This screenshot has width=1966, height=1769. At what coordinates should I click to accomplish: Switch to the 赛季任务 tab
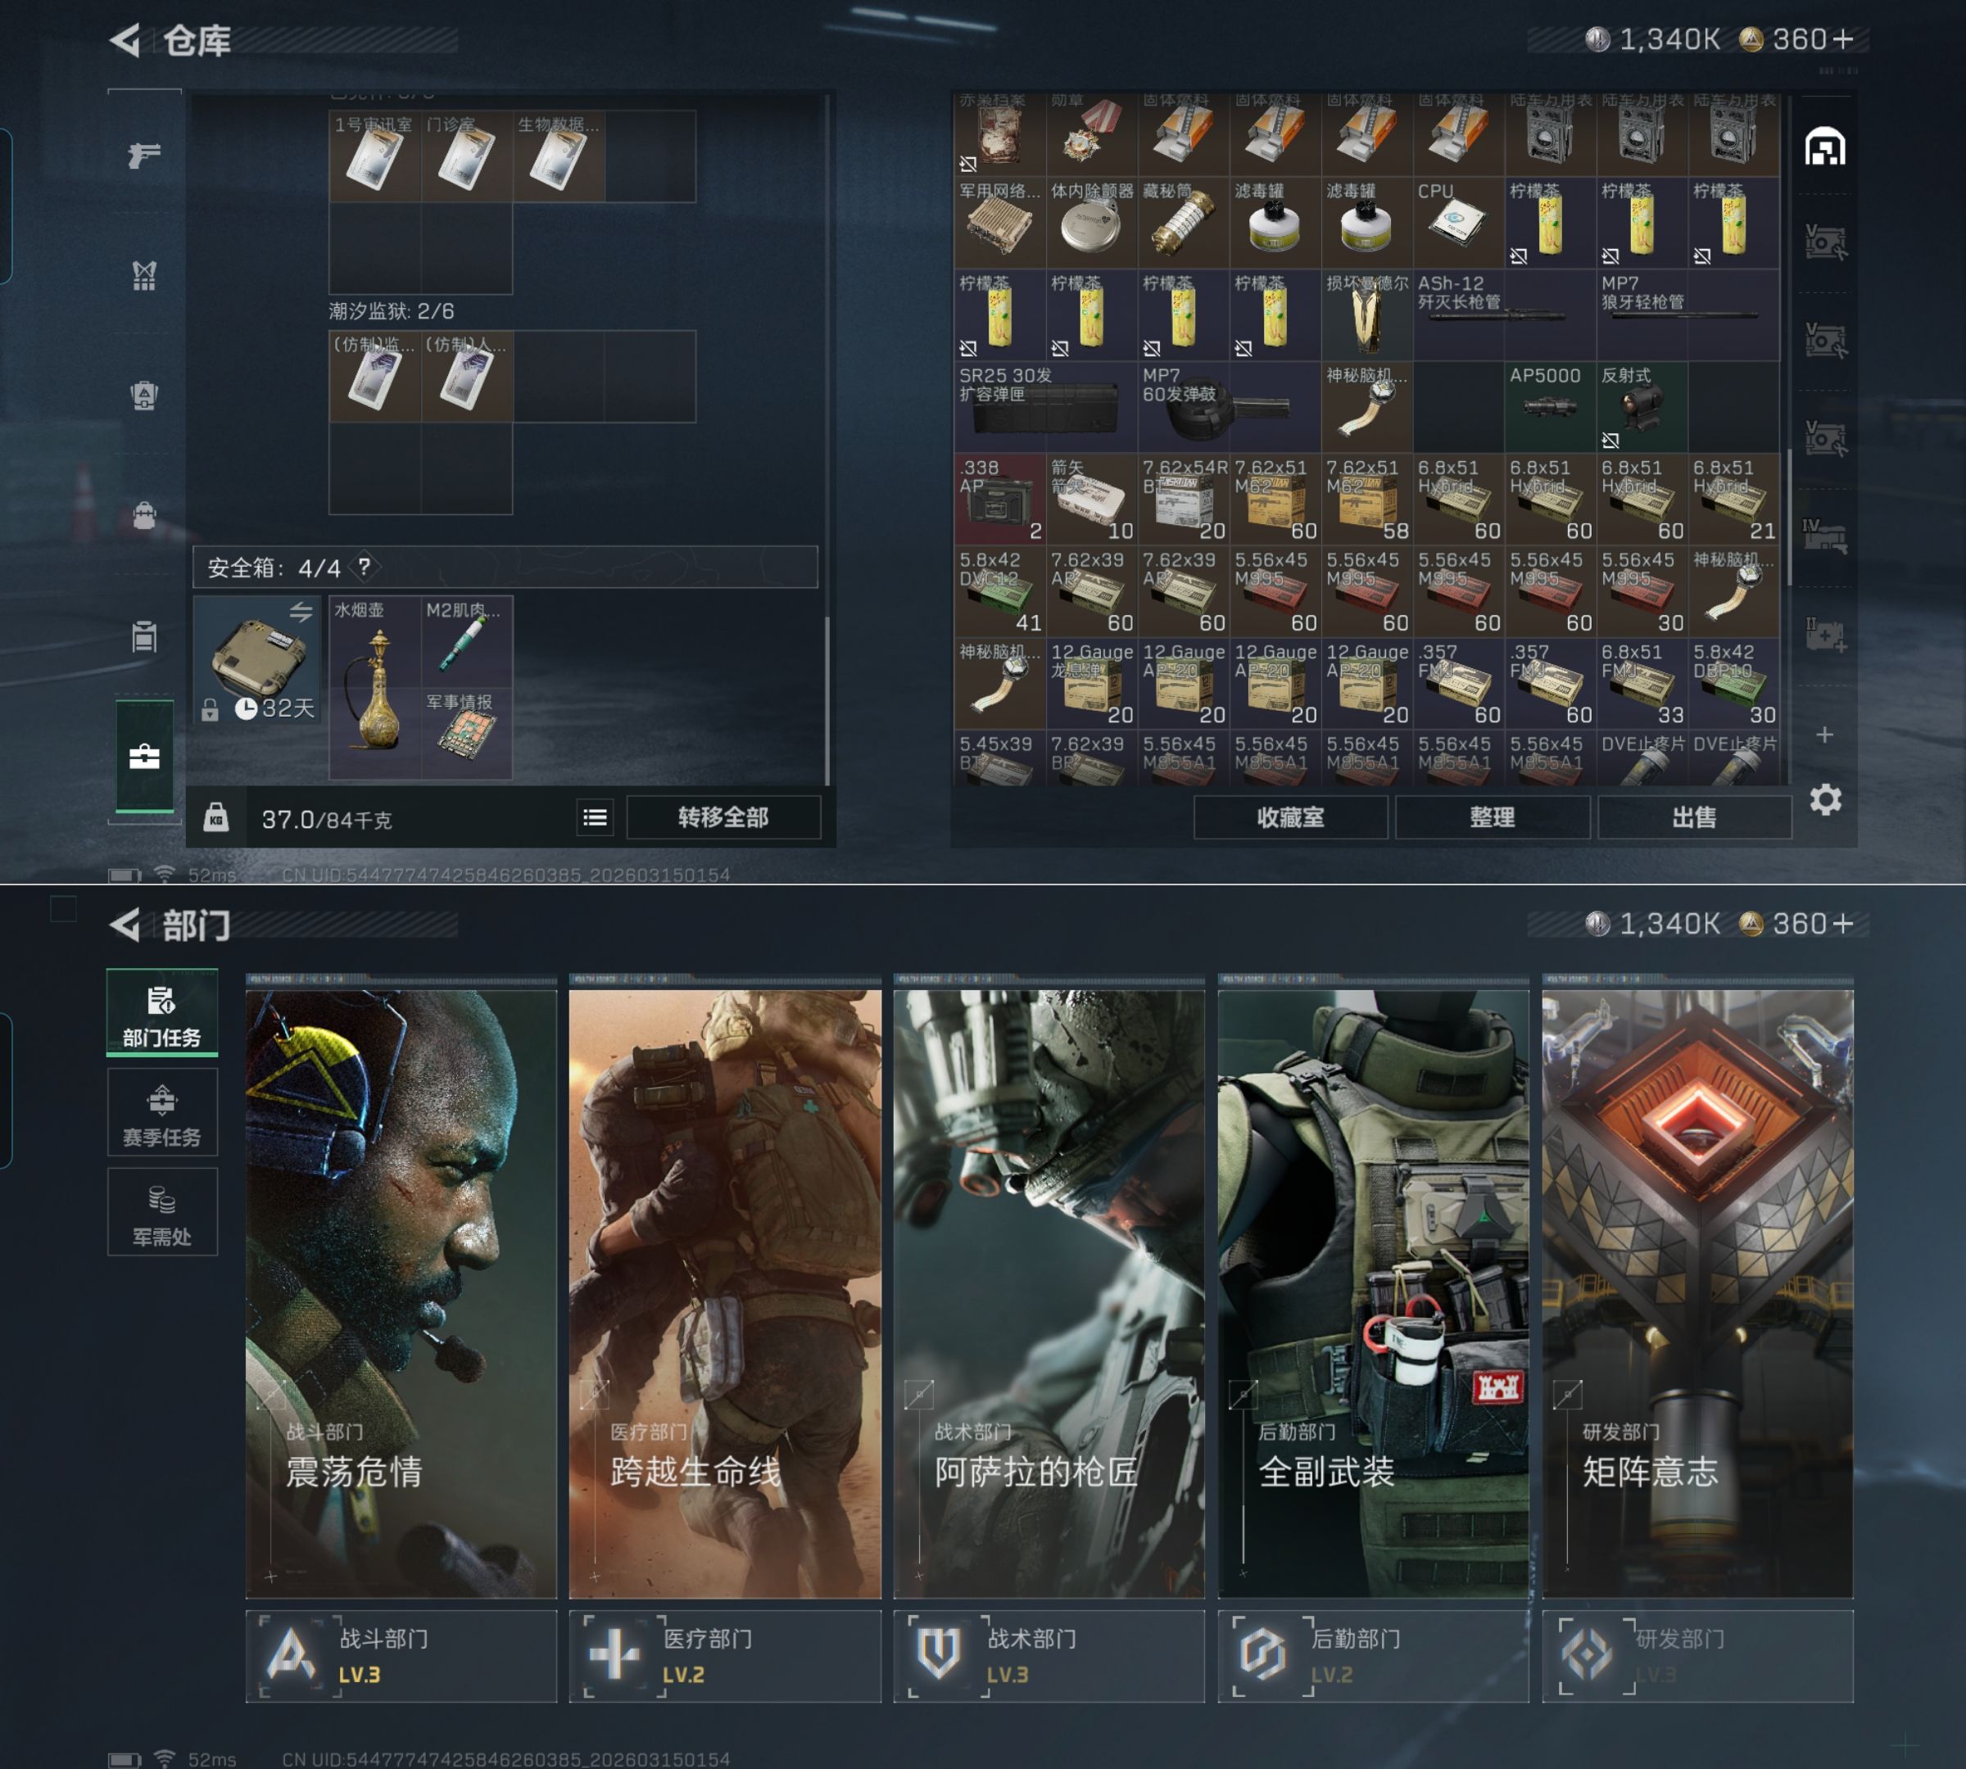(161, 1114)
